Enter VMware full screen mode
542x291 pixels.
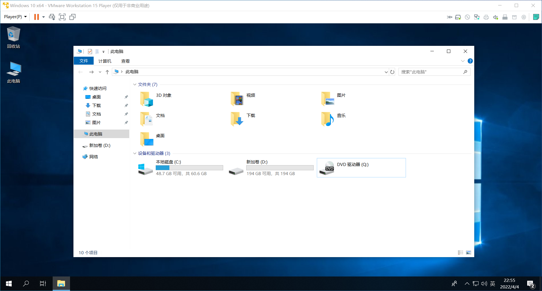62,17
